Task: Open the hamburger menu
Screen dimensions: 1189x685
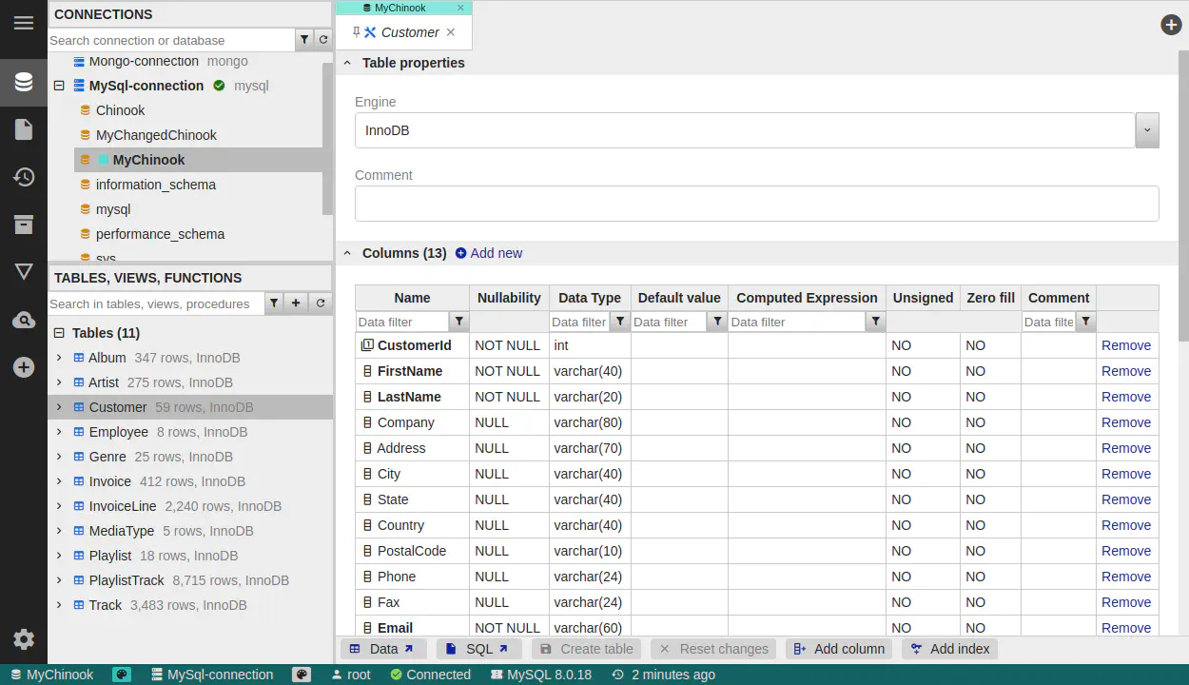Action: tap(24, 23)
